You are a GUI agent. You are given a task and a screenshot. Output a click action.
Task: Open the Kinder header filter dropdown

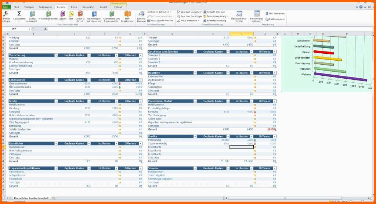tap(56, 101)
